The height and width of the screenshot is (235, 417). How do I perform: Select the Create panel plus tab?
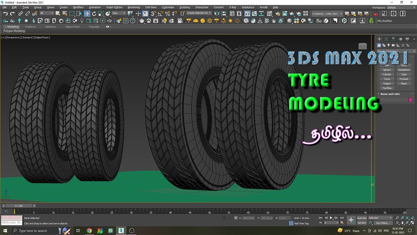(379, 39)
